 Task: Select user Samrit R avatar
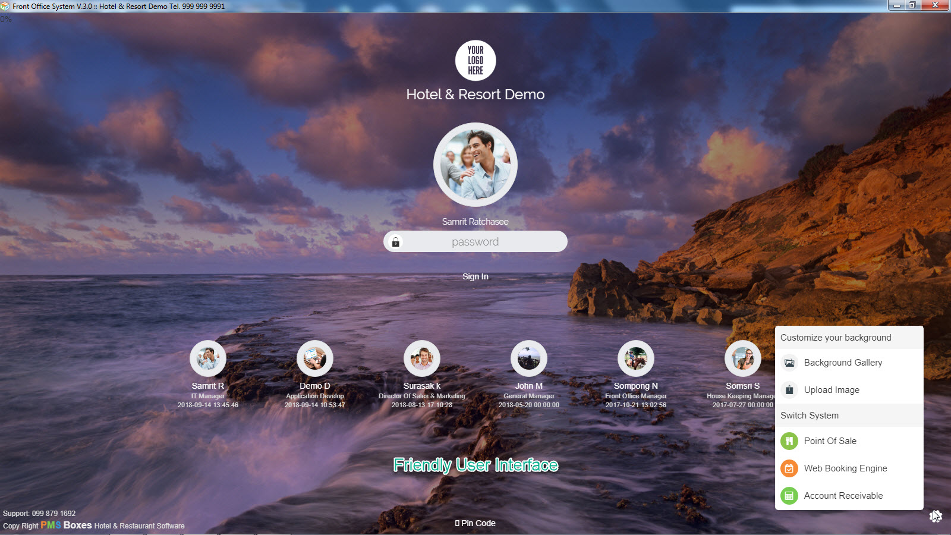click(208, 358)
